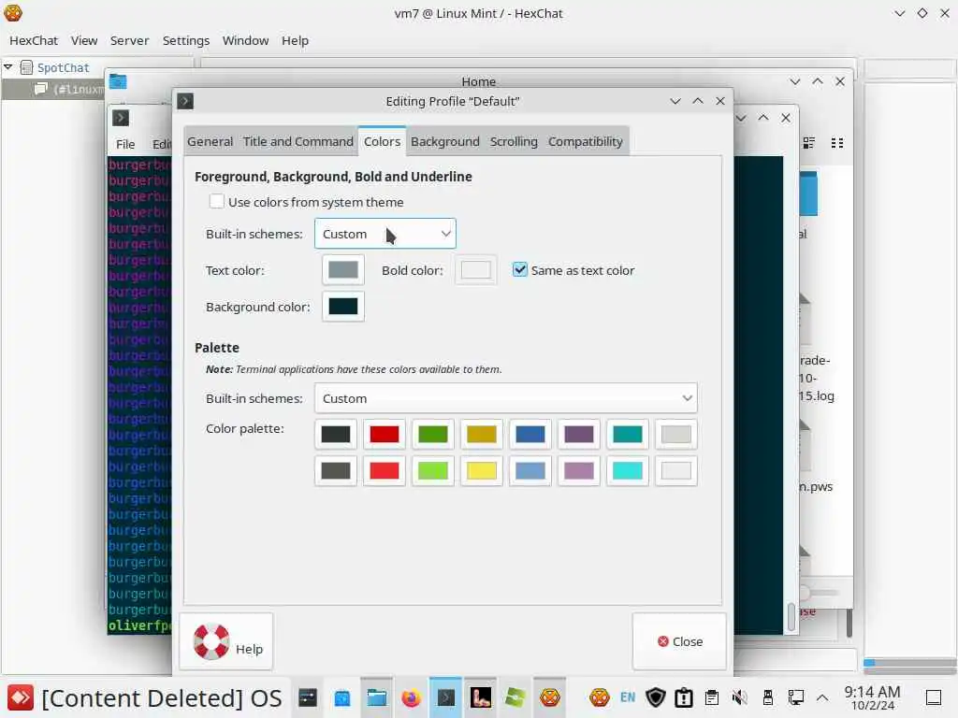Pick the black palette swatch
The height and width of the screenshot is (718, 958).
tap(336, 434)
